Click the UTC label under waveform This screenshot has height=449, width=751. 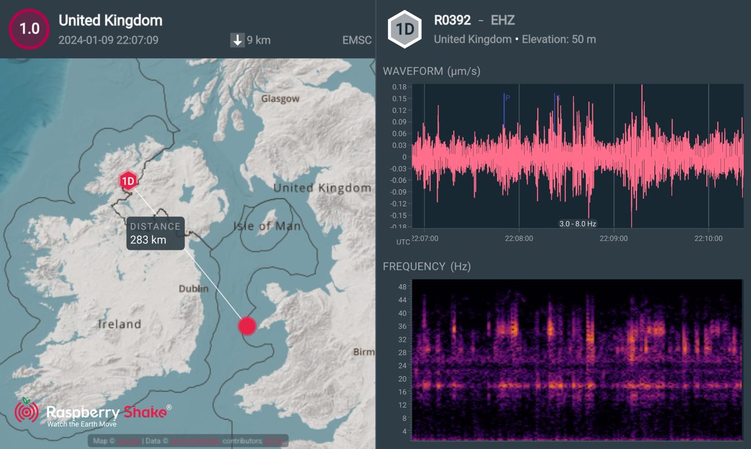[403, 241]
